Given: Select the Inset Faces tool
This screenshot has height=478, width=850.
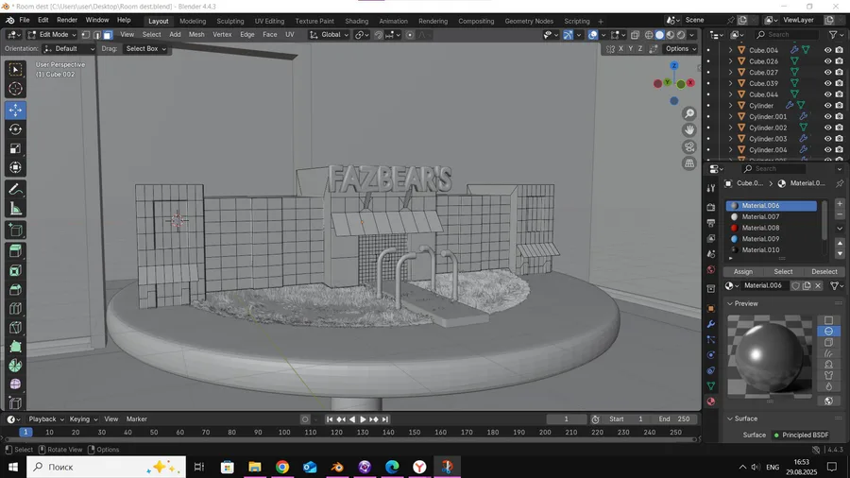Looking at the screenshot, I should pos(15,270).
